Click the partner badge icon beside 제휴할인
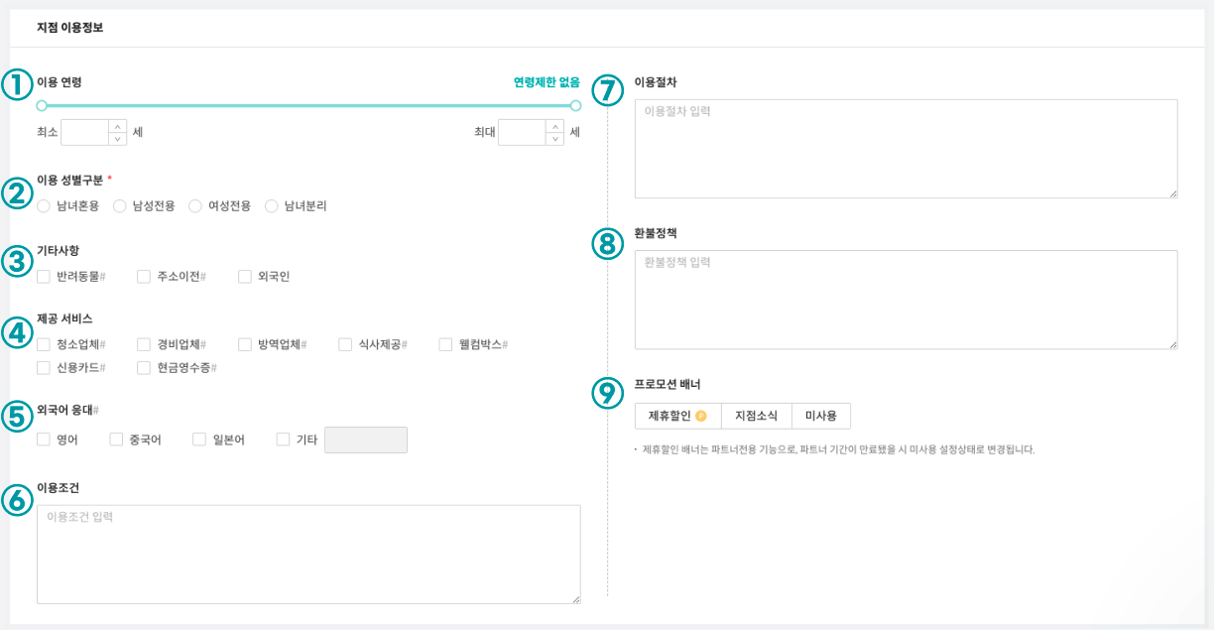 (700, 416)
